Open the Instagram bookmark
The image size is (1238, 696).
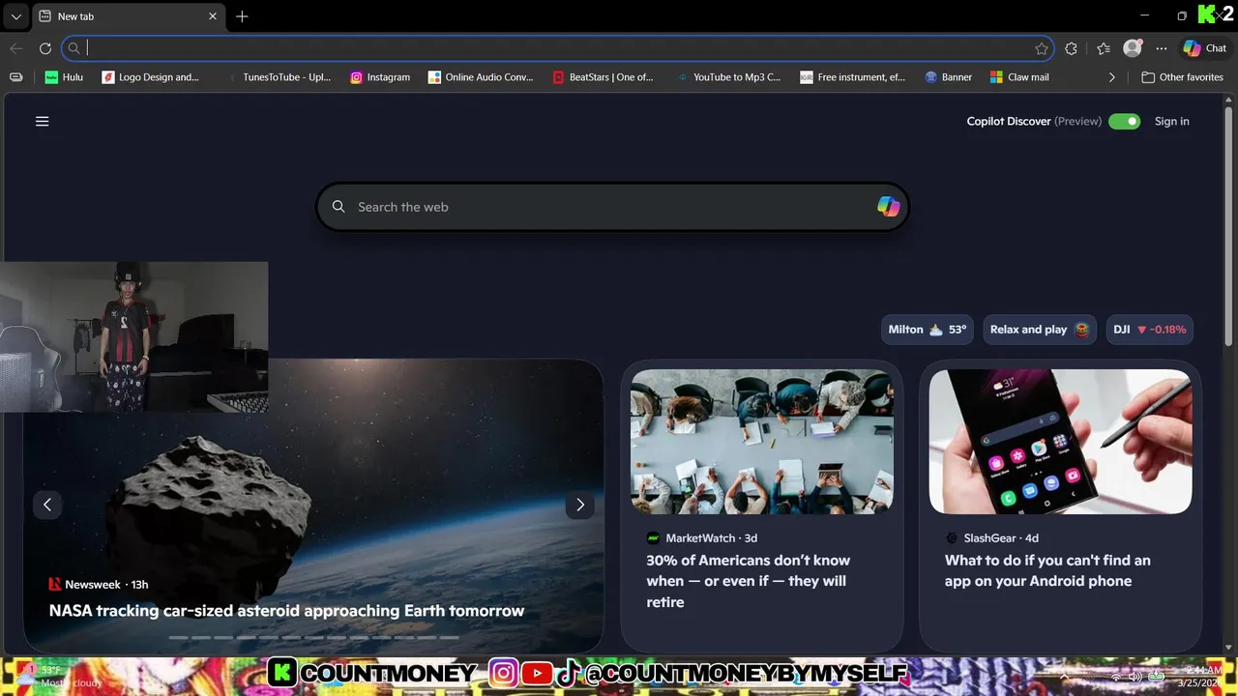380,77
